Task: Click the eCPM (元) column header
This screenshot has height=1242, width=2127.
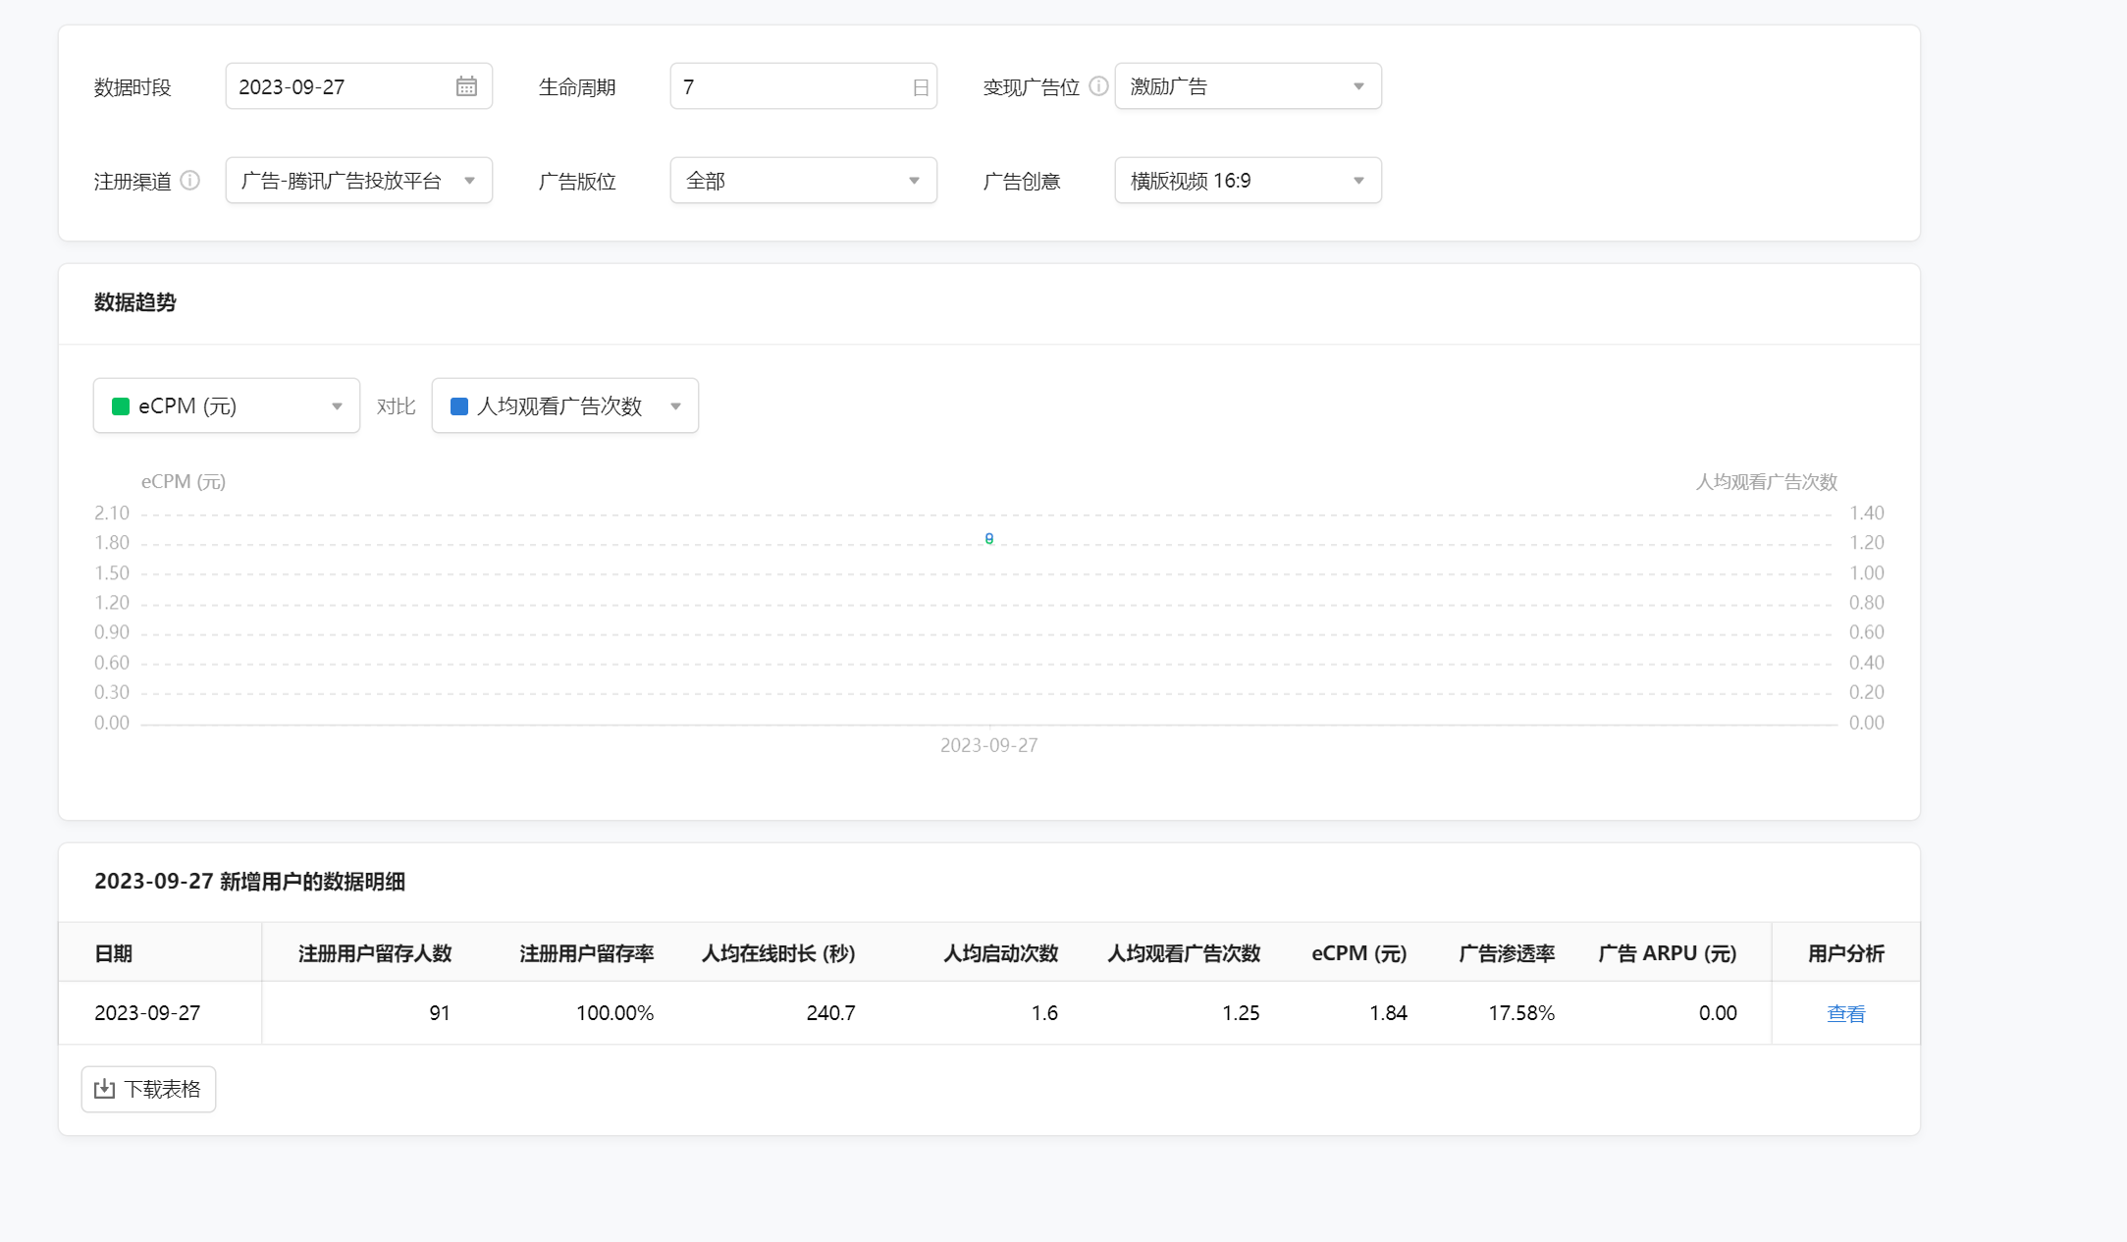Action: pyautogui.click(x=1358, y=953)
